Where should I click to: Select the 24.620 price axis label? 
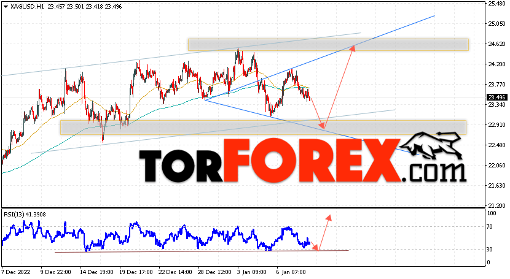[x=496, y=44]
